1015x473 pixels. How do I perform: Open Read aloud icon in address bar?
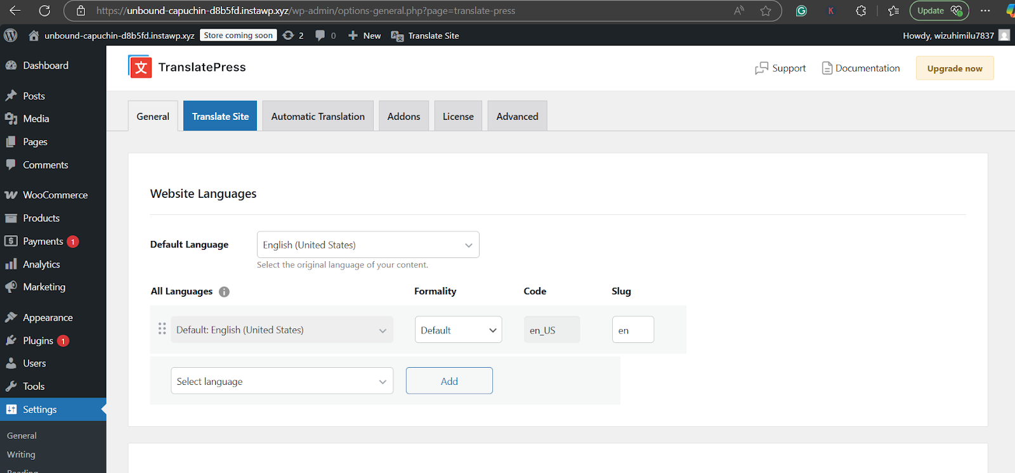[x=739, y=11]
